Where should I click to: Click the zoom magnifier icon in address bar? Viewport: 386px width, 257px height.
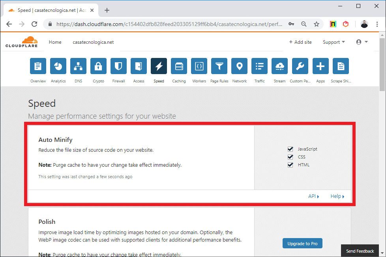[304, 24]
